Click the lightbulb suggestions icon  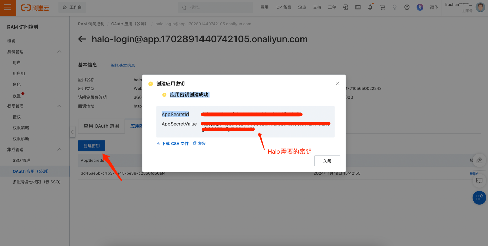pyautogui.click(x=395, y=7)
